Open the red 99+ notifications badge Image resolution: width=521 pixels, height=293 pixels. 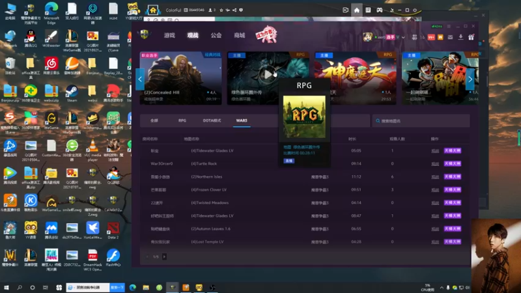(x=431, y=38)
